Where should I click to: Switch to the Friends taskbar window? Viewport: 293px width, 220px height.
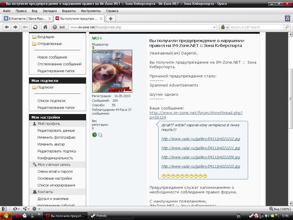click(x=111, y=216)
